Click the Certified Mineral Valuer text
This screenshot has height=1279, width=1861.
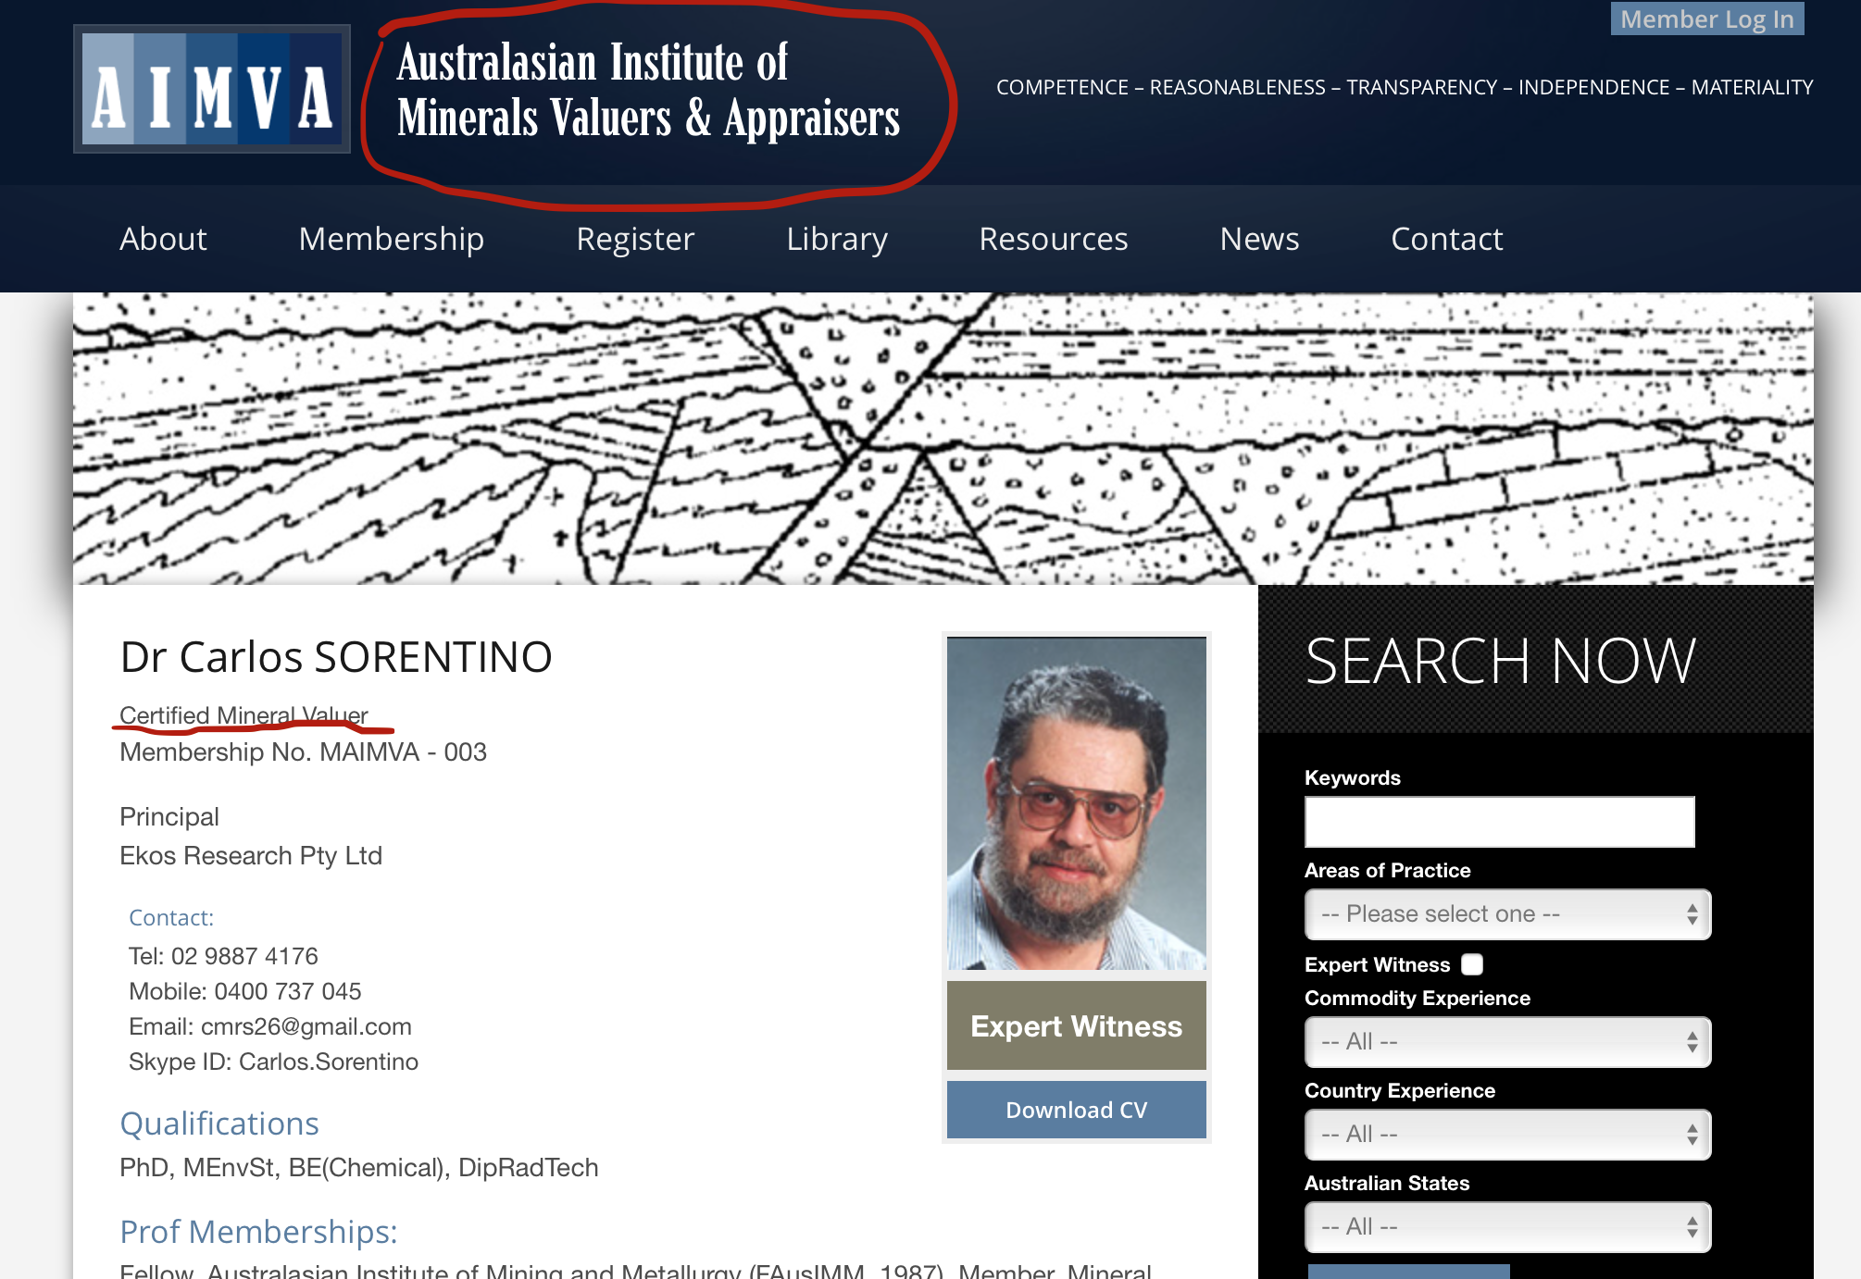point(244,715)
